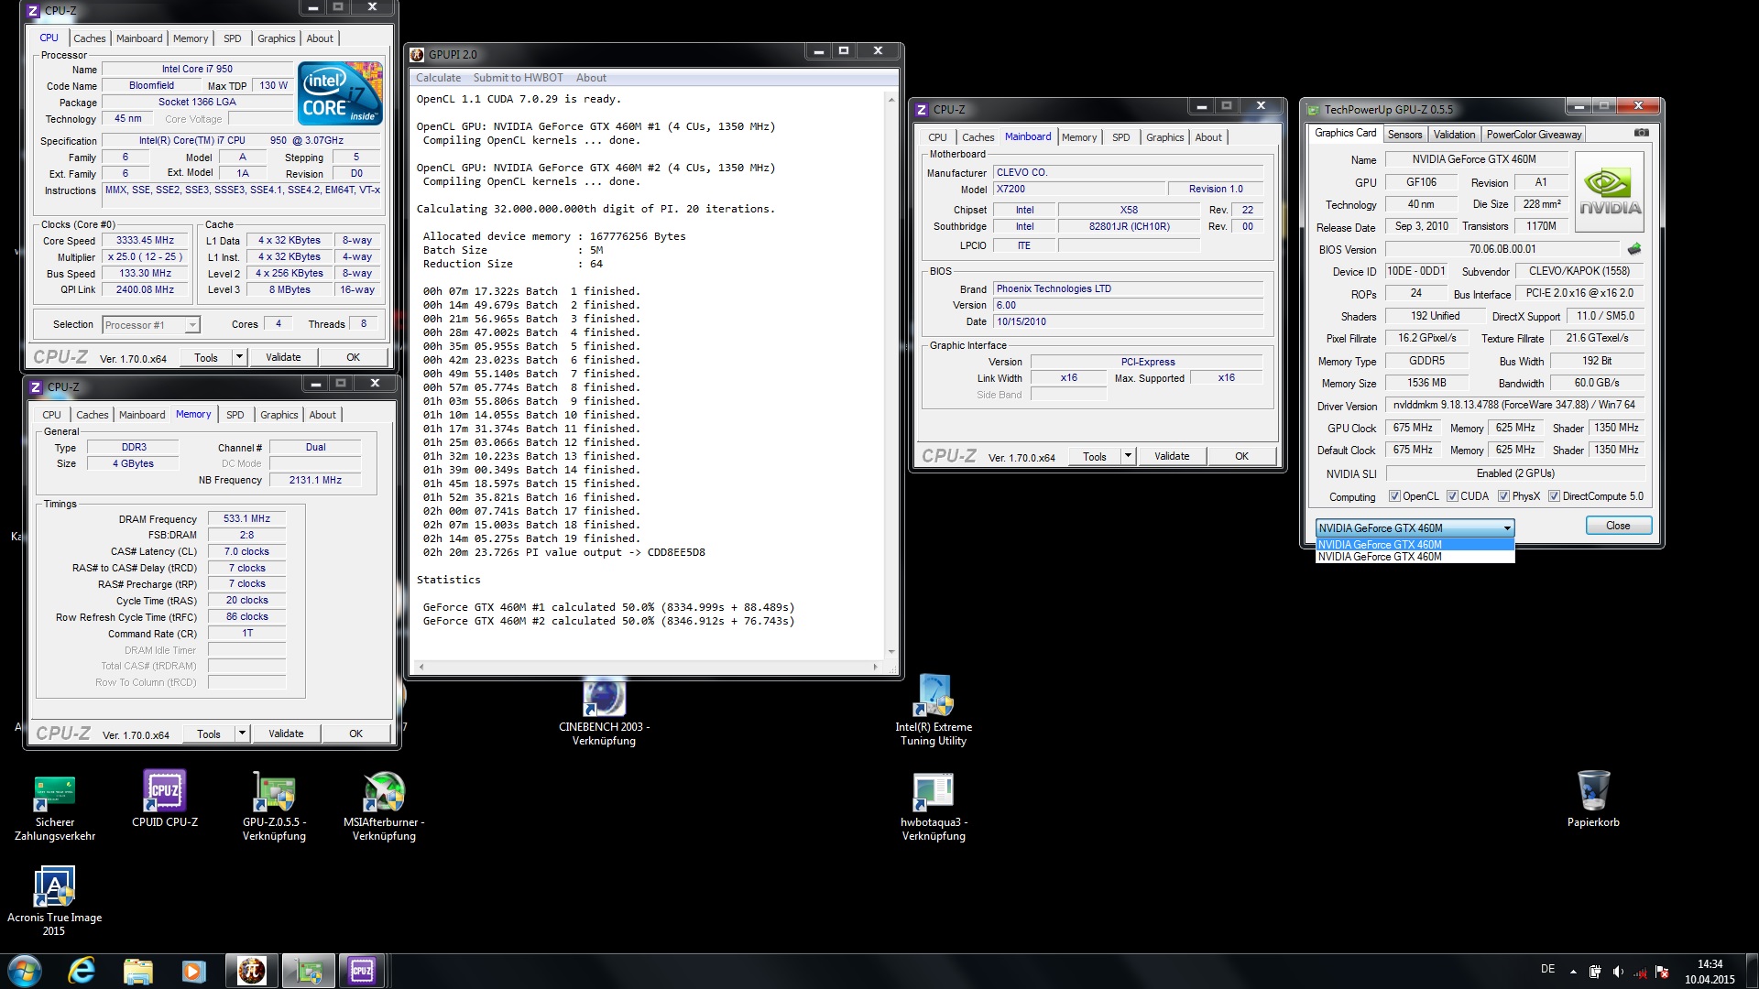The height and width of the screenshot is (989, 1759).
Task: Select second NVIDIA GeForce GTX 460M entry
Action: [1415, 557]
